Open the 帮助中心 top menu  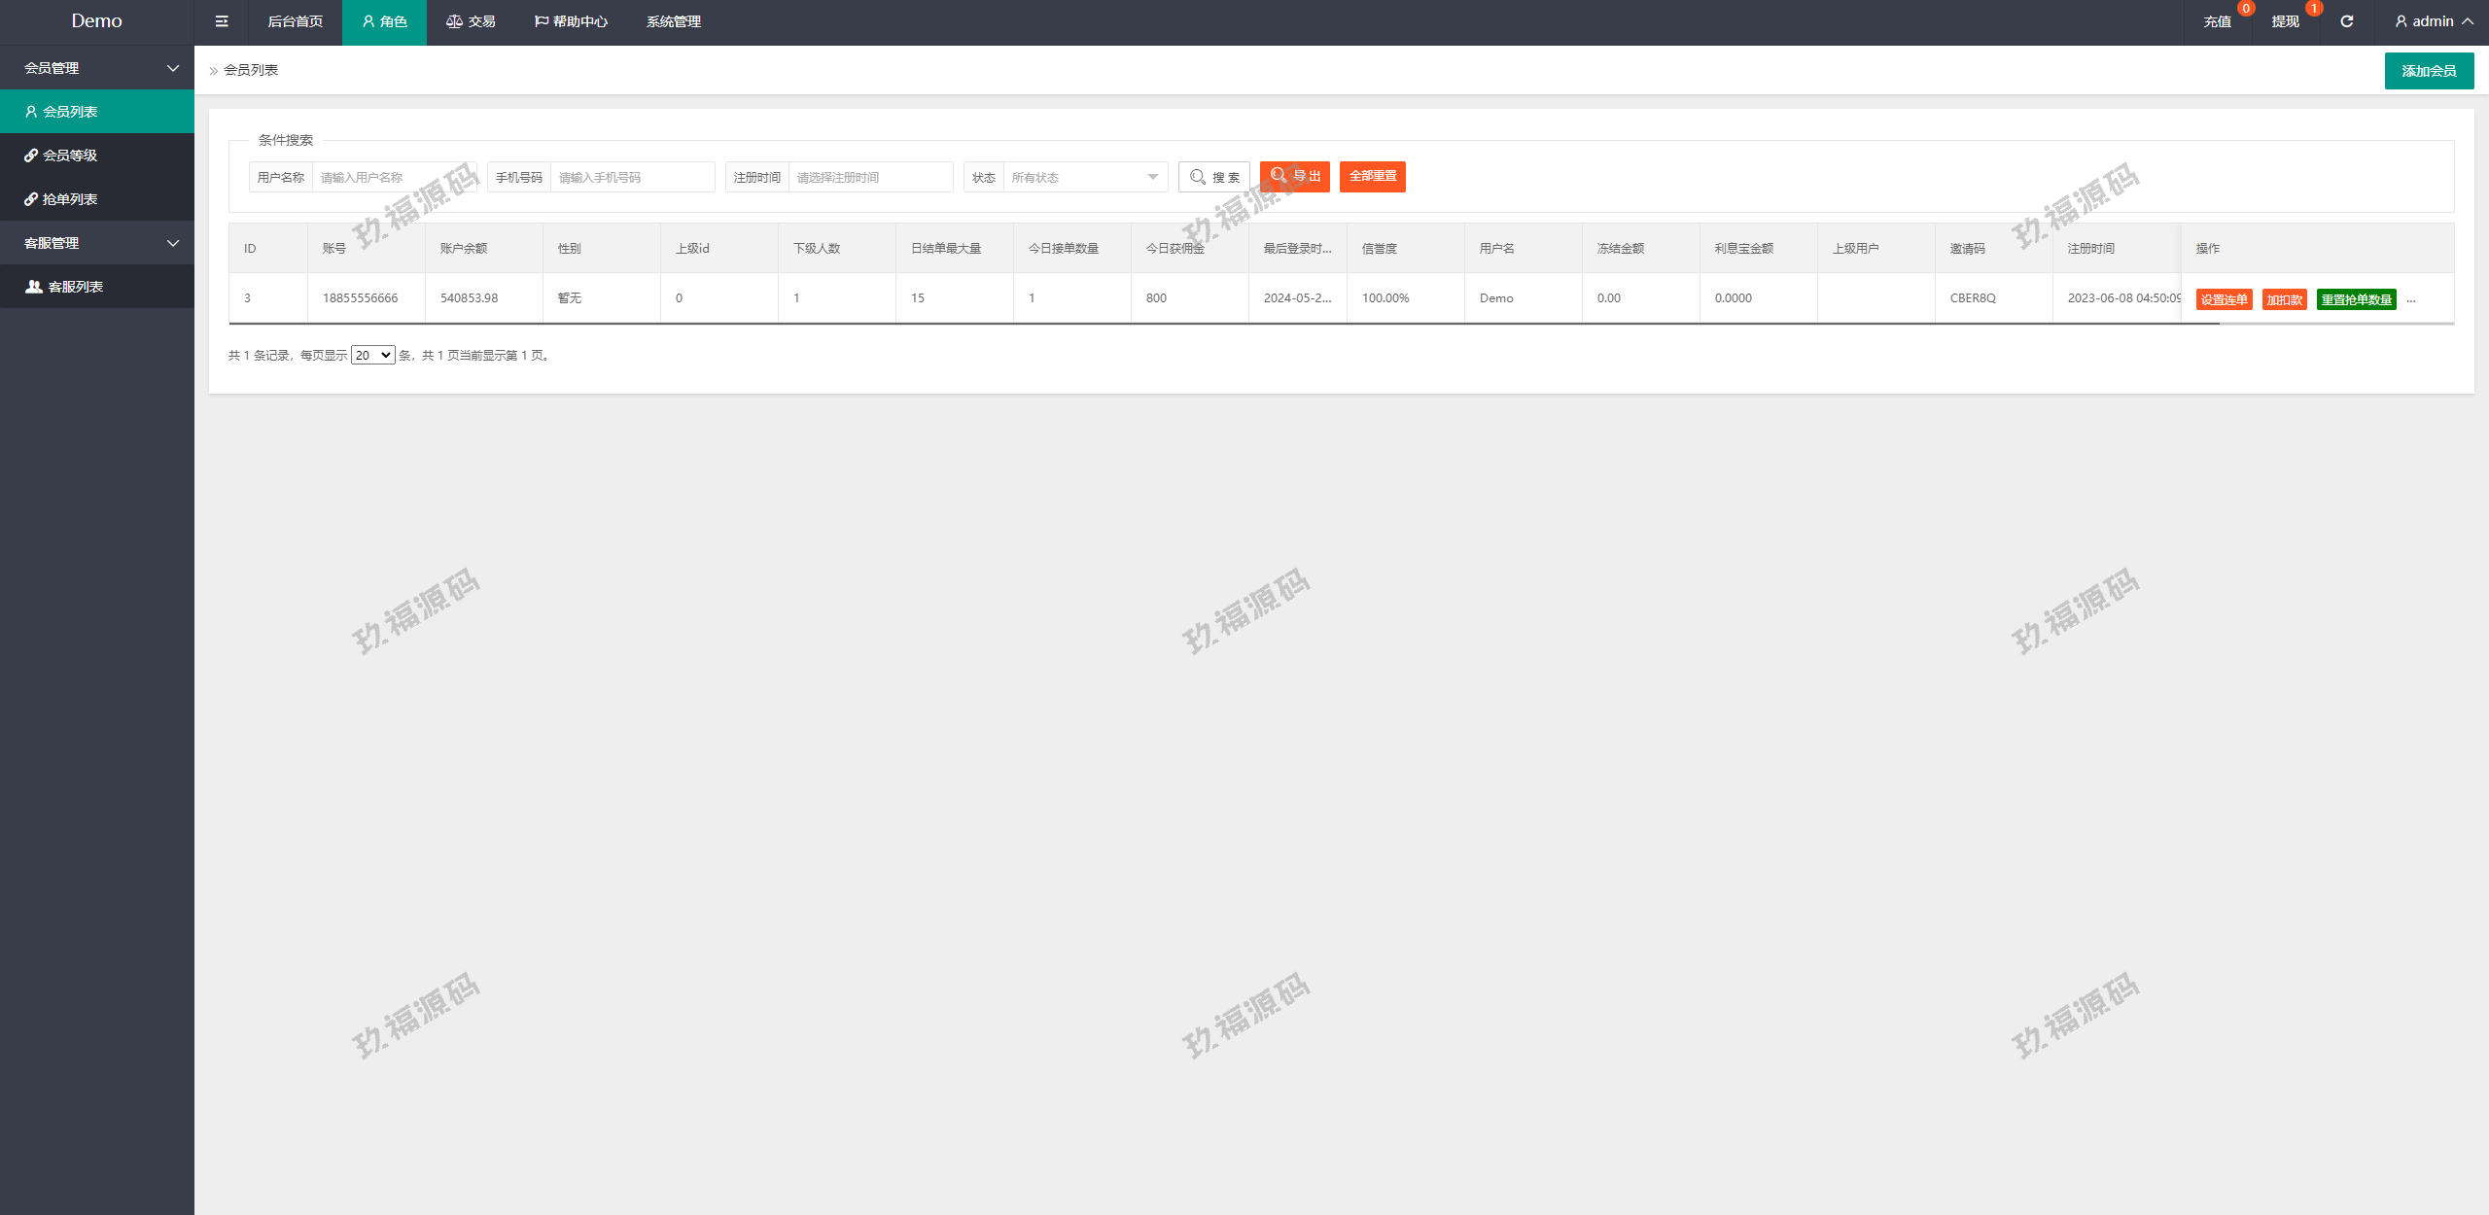click(572, 21)
